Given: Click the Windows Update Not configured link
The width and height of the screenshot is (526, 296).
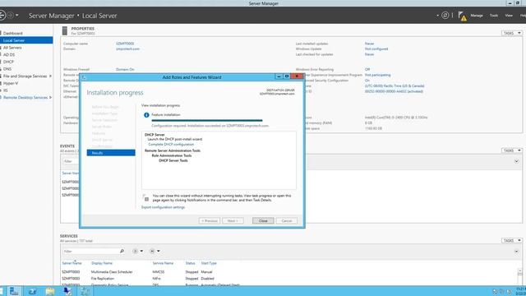Looking at the screenshot, I should (376, 49).
